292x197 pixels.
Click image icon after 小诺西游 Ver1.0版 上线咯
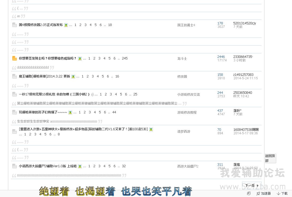[x=80, y=166]
